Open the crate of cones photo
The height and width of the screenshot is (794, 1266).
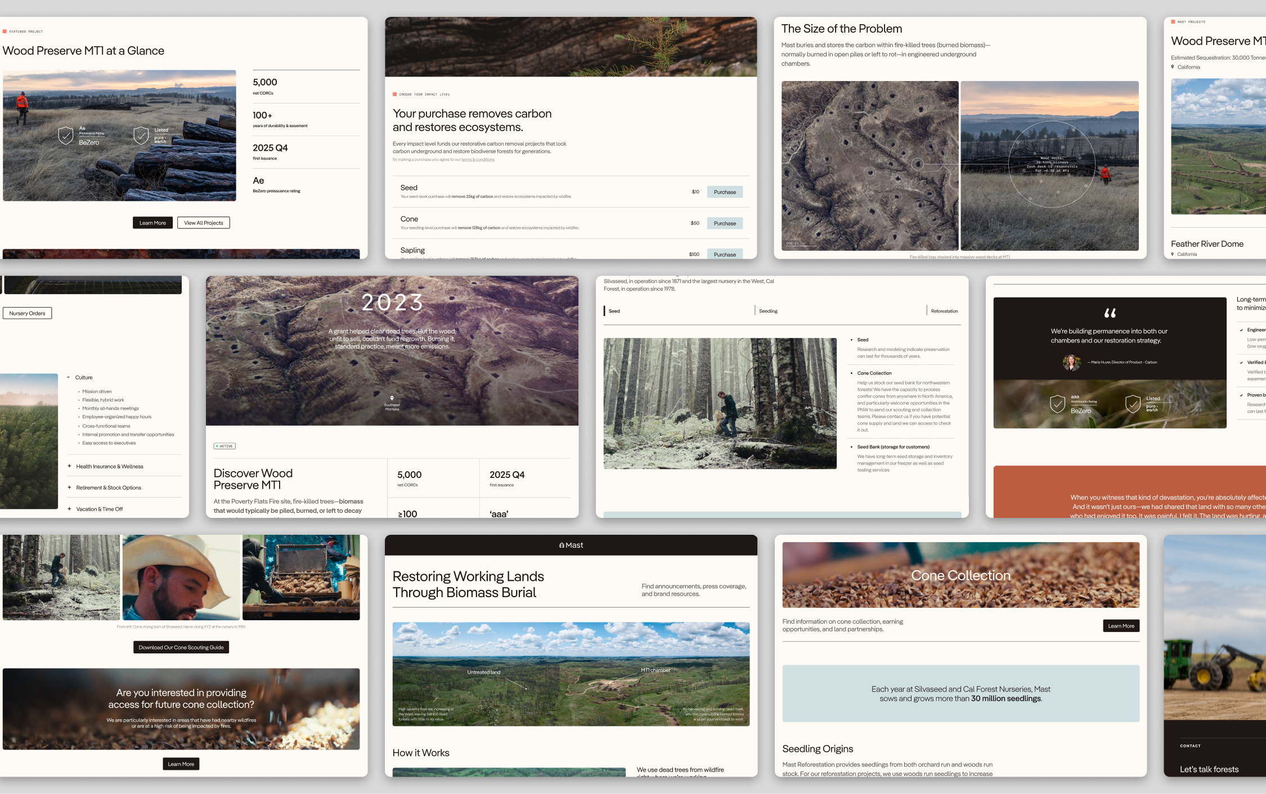point(301,578)
